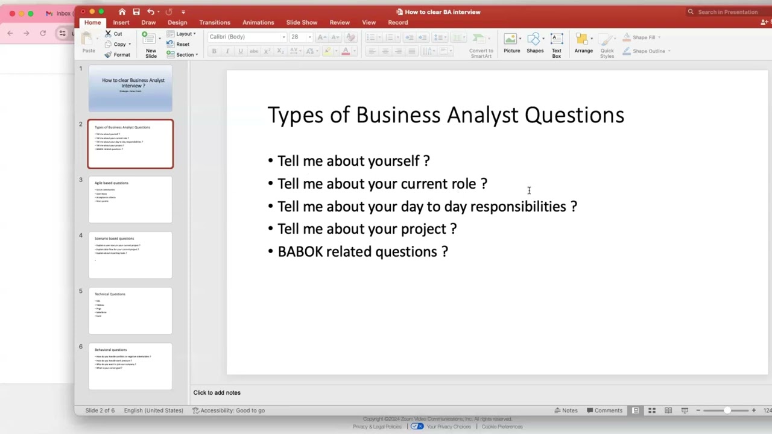Open the Shapes gallery
The height and width of the screenshot is (434, 772).
coord(535,44)
